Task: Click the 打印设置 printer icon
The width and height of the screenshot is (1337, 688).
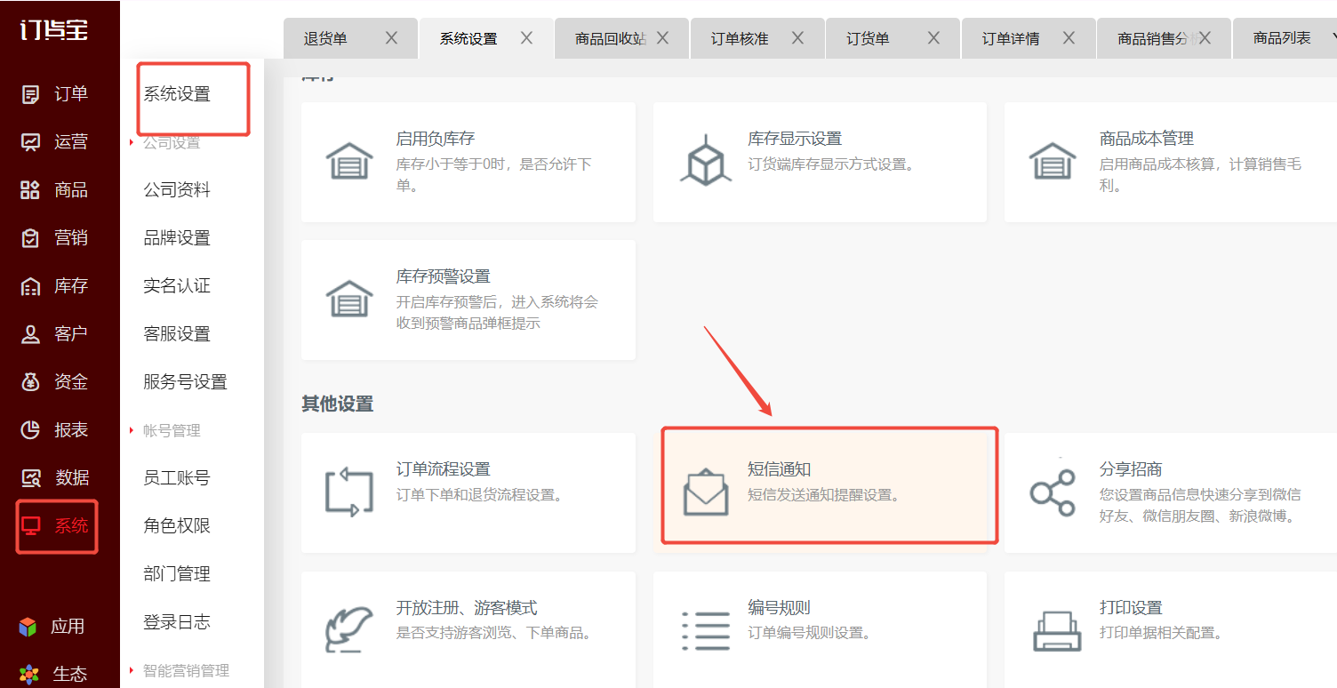Action: [1057, 630]
